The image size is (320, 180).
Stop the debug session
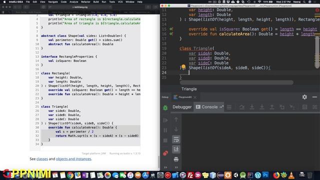pos(165,140)
